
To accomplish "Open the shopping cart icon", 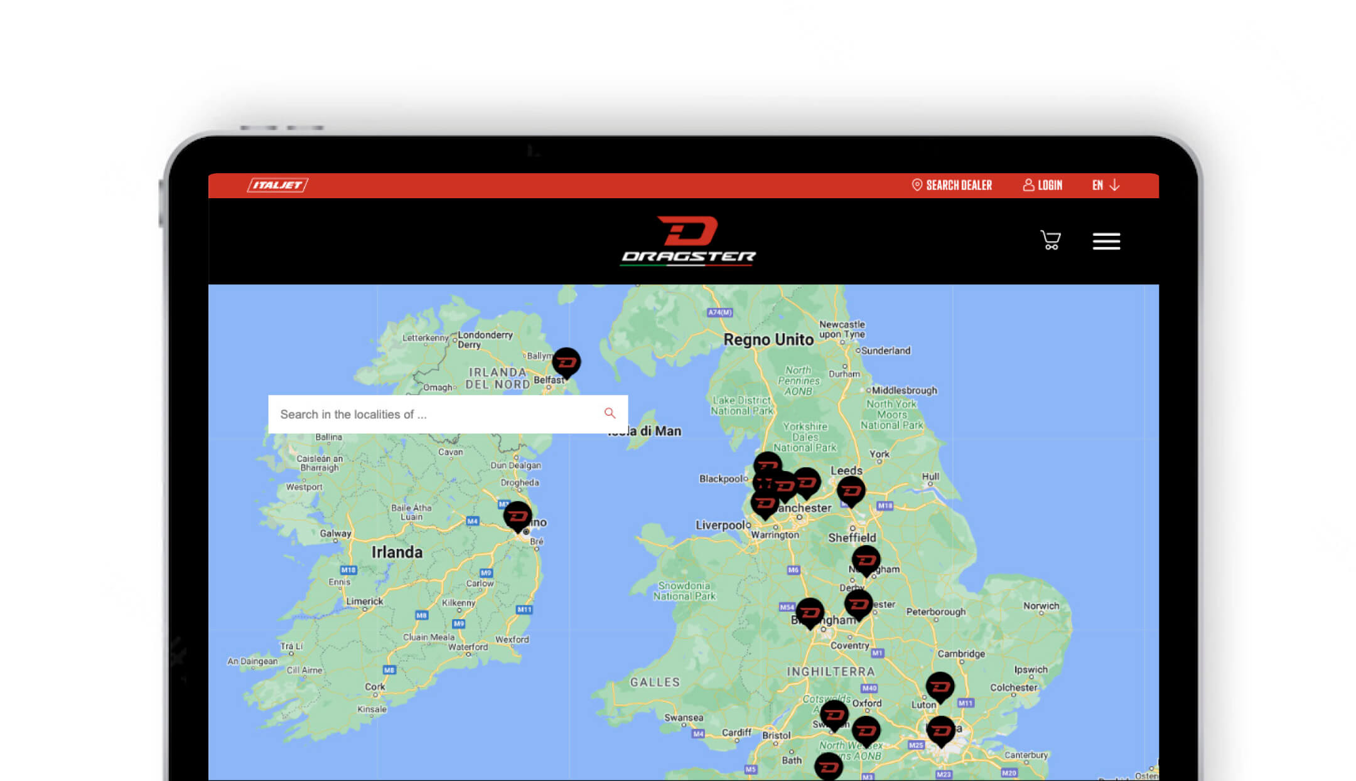I will click(1050, 240).
